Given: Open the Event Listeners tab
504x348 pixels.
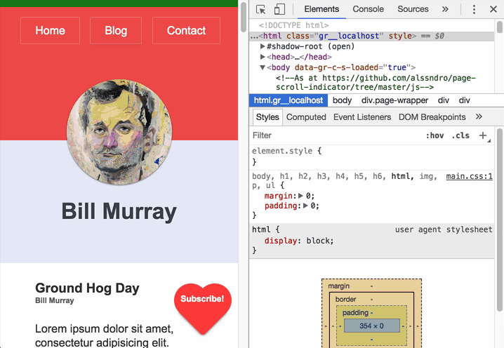Looking at the screenshot, I should click(362, 117).
